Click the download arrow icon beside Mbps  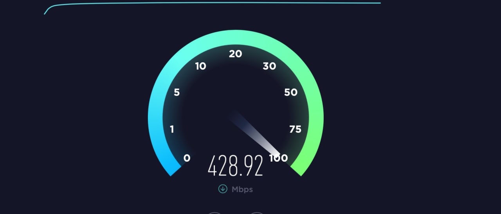pos(222,189)
